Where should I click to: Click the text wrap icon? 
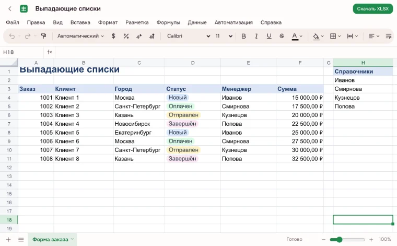coord(389,36)
